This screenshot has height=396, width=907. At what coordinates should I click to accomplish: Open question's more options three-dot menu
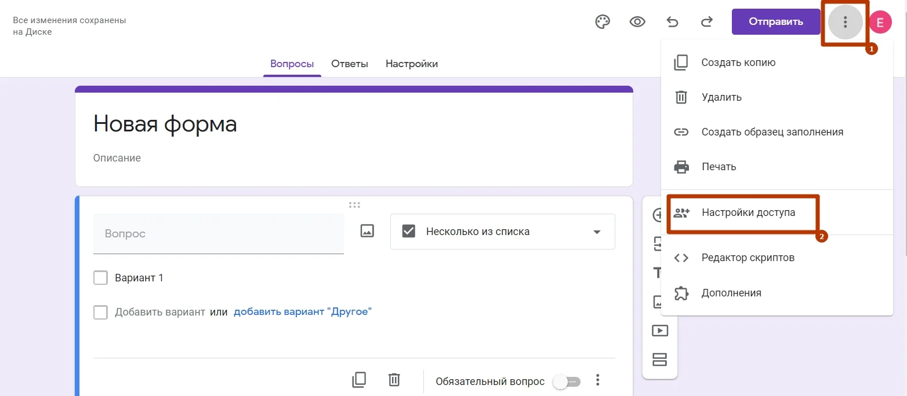(x=597, y=380)
